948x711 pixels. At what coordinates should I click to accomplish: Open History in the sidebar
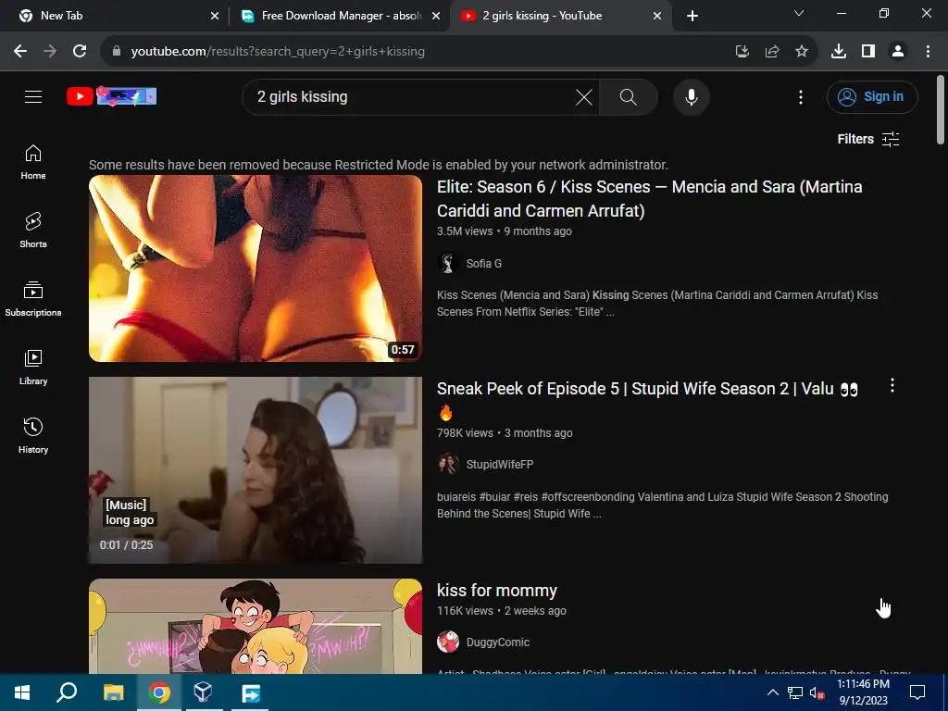[x=33, y=435]
